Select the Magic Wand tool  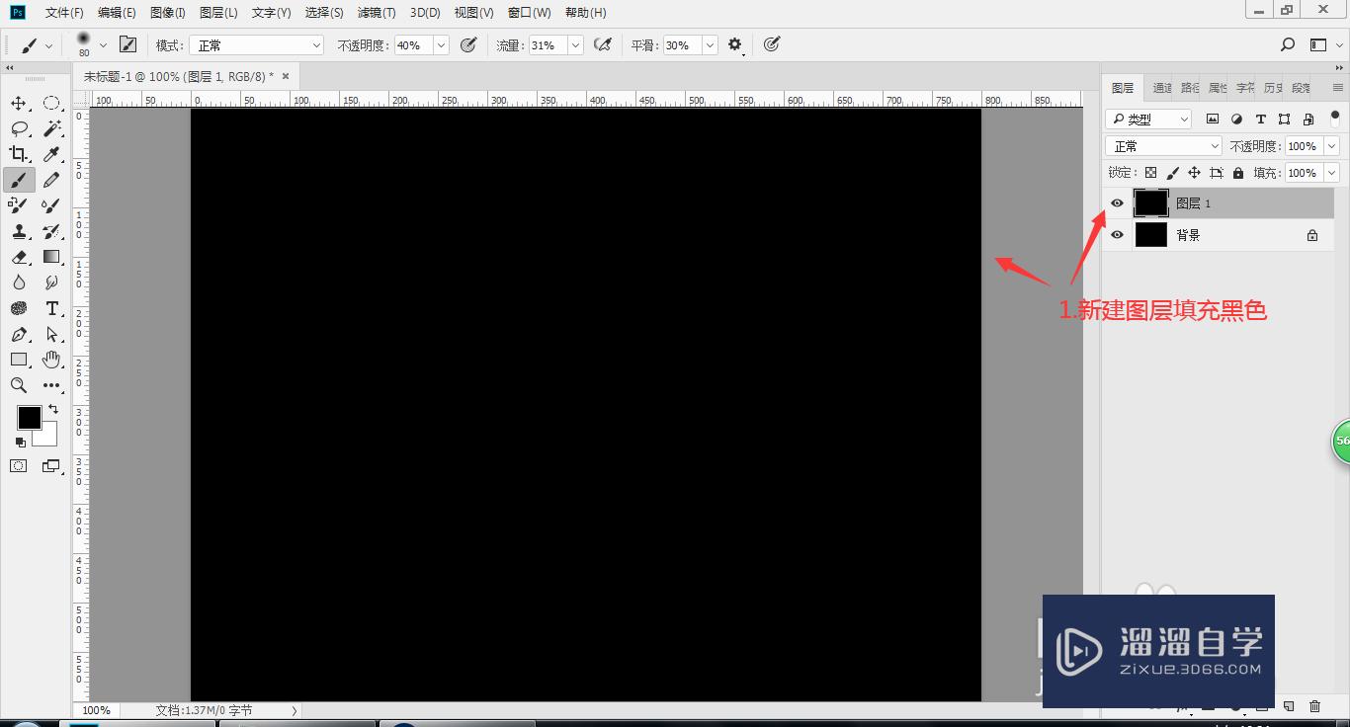pos(51,128)
